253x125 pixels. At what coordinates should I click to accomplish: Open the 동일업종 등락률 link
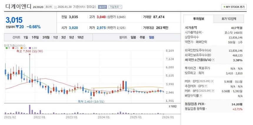click(196, 109)
